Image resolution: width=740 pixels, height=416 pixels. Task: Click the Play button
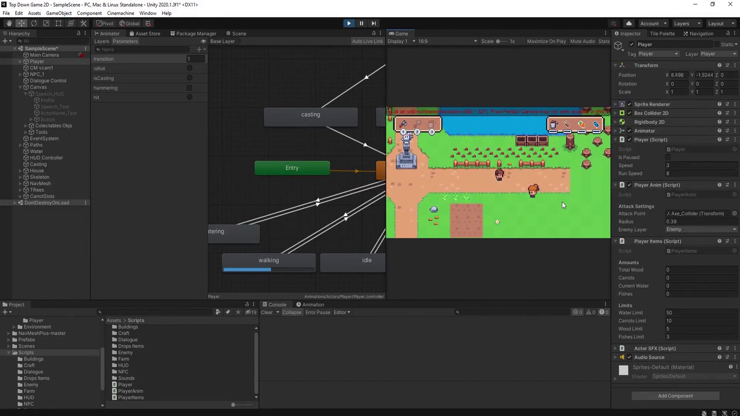tap(349, 23)
